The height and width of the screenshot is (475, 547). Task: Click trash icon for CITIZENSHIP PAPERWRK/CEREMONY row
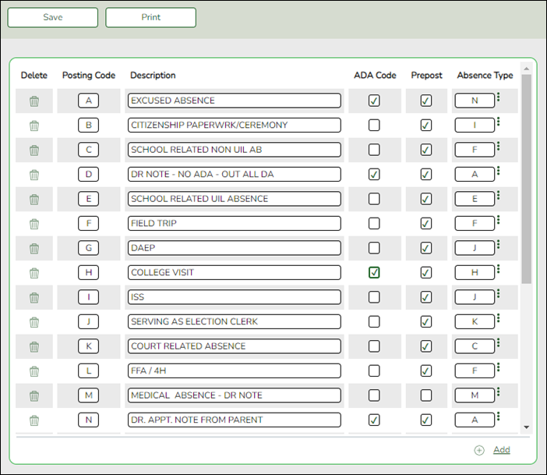pos(34,126)
